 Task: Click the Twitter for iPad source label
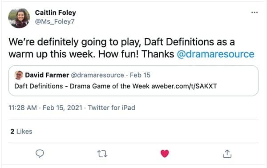coord(112,108)
